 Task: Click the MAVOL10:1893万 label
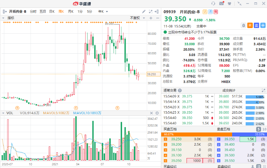(87, 113)
